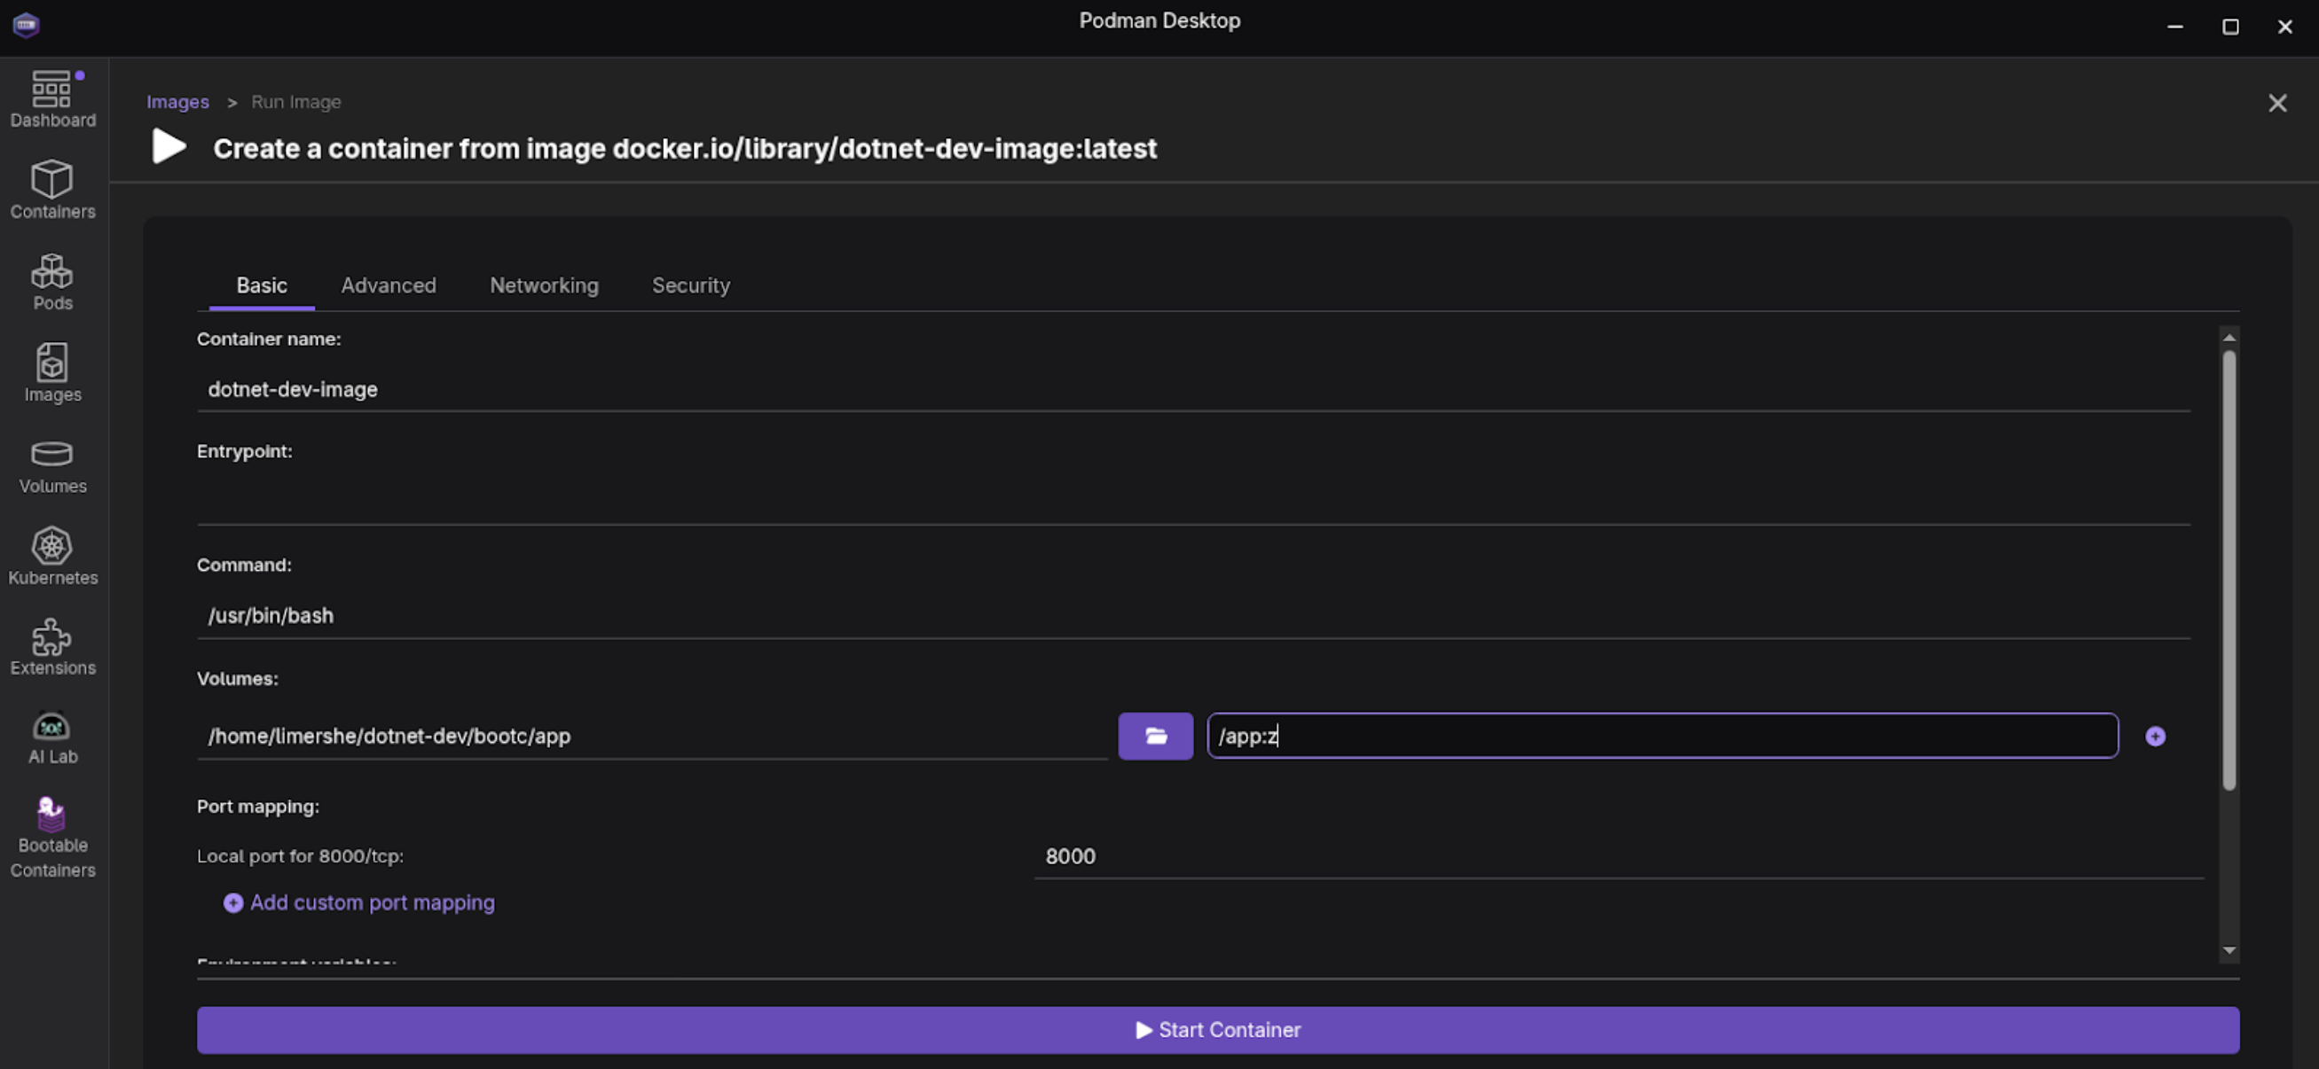Select the Security tab
Image resolution: width=2319 pixels, height=1069 pixels.
690,285
